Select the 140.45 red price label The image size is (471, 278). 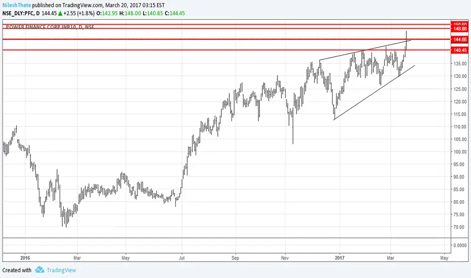point(460,50)
